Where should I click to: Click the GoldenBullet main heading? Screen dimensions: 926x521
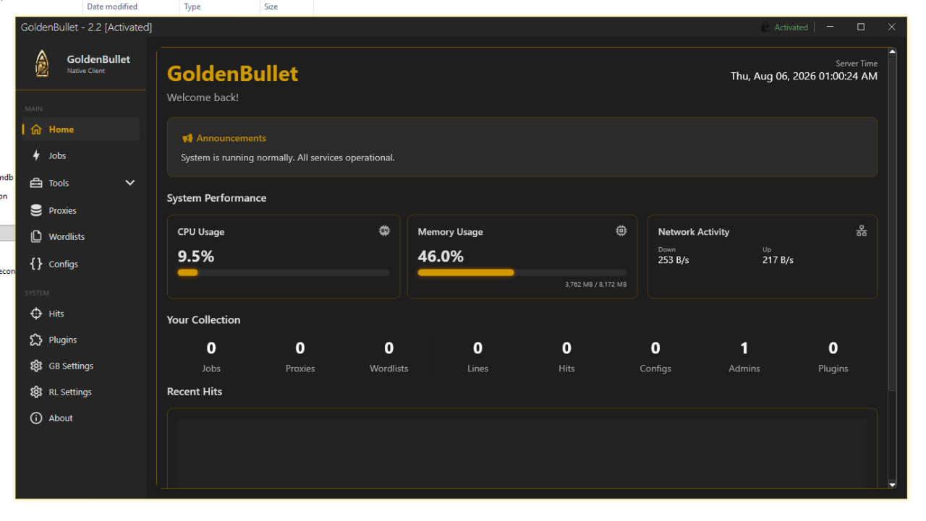point(232,74)
